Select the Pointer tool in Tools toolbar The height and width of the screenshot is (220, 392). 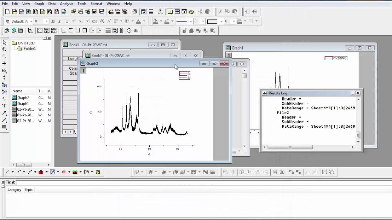[x=4, y=42]
